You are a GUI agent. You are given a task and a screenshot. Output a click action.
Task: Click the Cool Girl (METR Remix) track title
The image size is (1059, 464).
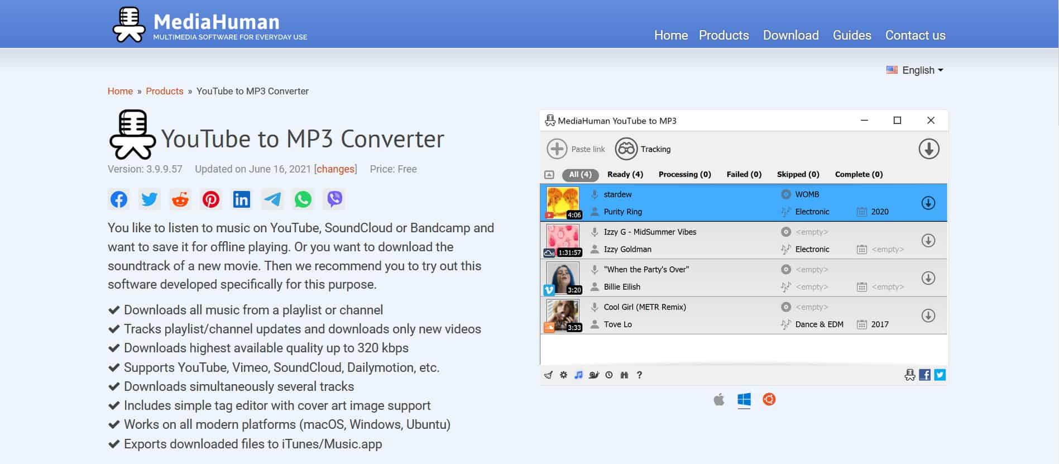pos(645,307)
